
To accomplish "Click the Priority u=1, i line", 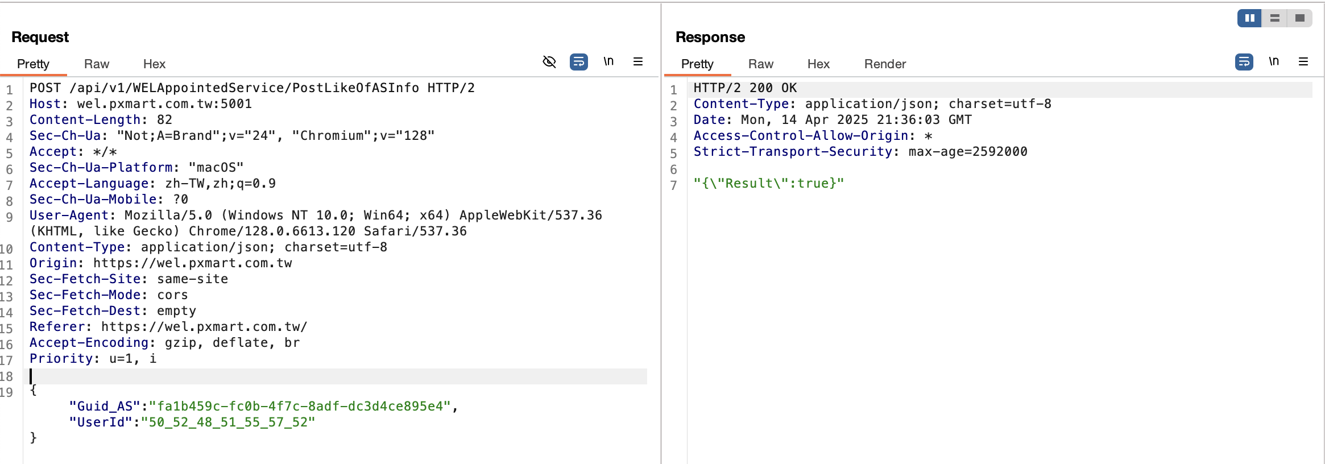I will tap(93, 359).
